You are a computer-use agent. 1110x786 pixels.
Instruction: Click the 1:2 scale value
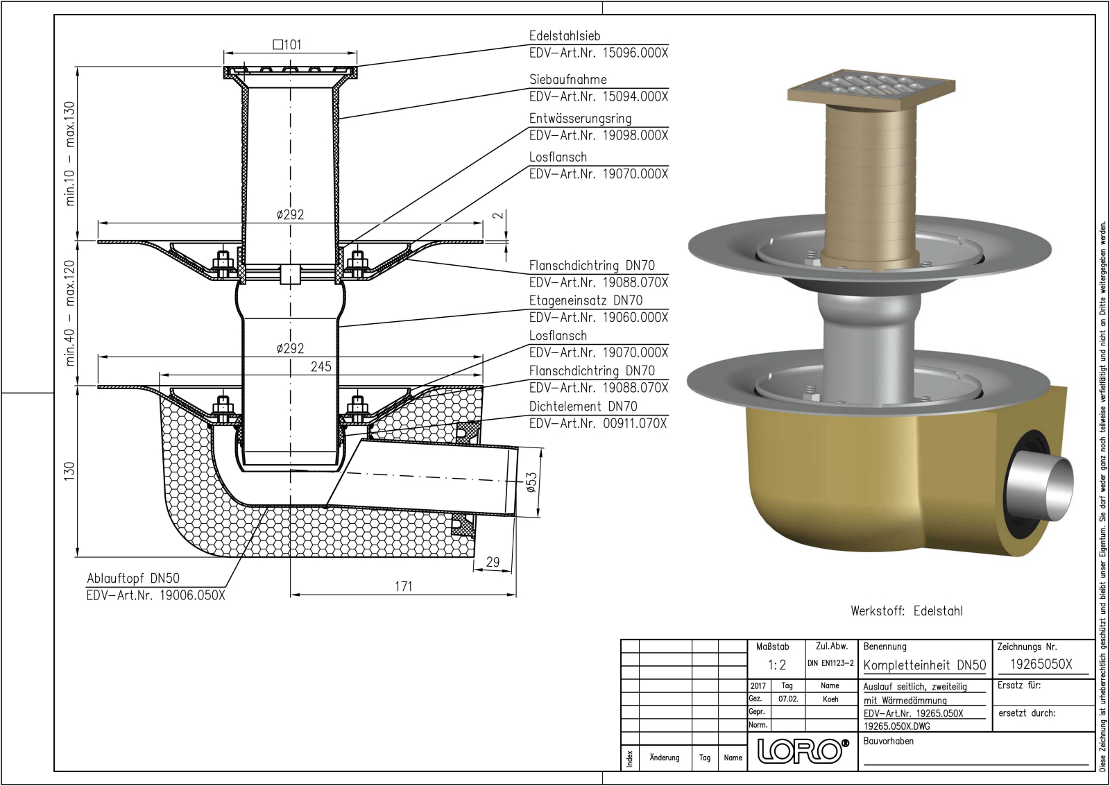pyautogui.click(x=776, y=665)
